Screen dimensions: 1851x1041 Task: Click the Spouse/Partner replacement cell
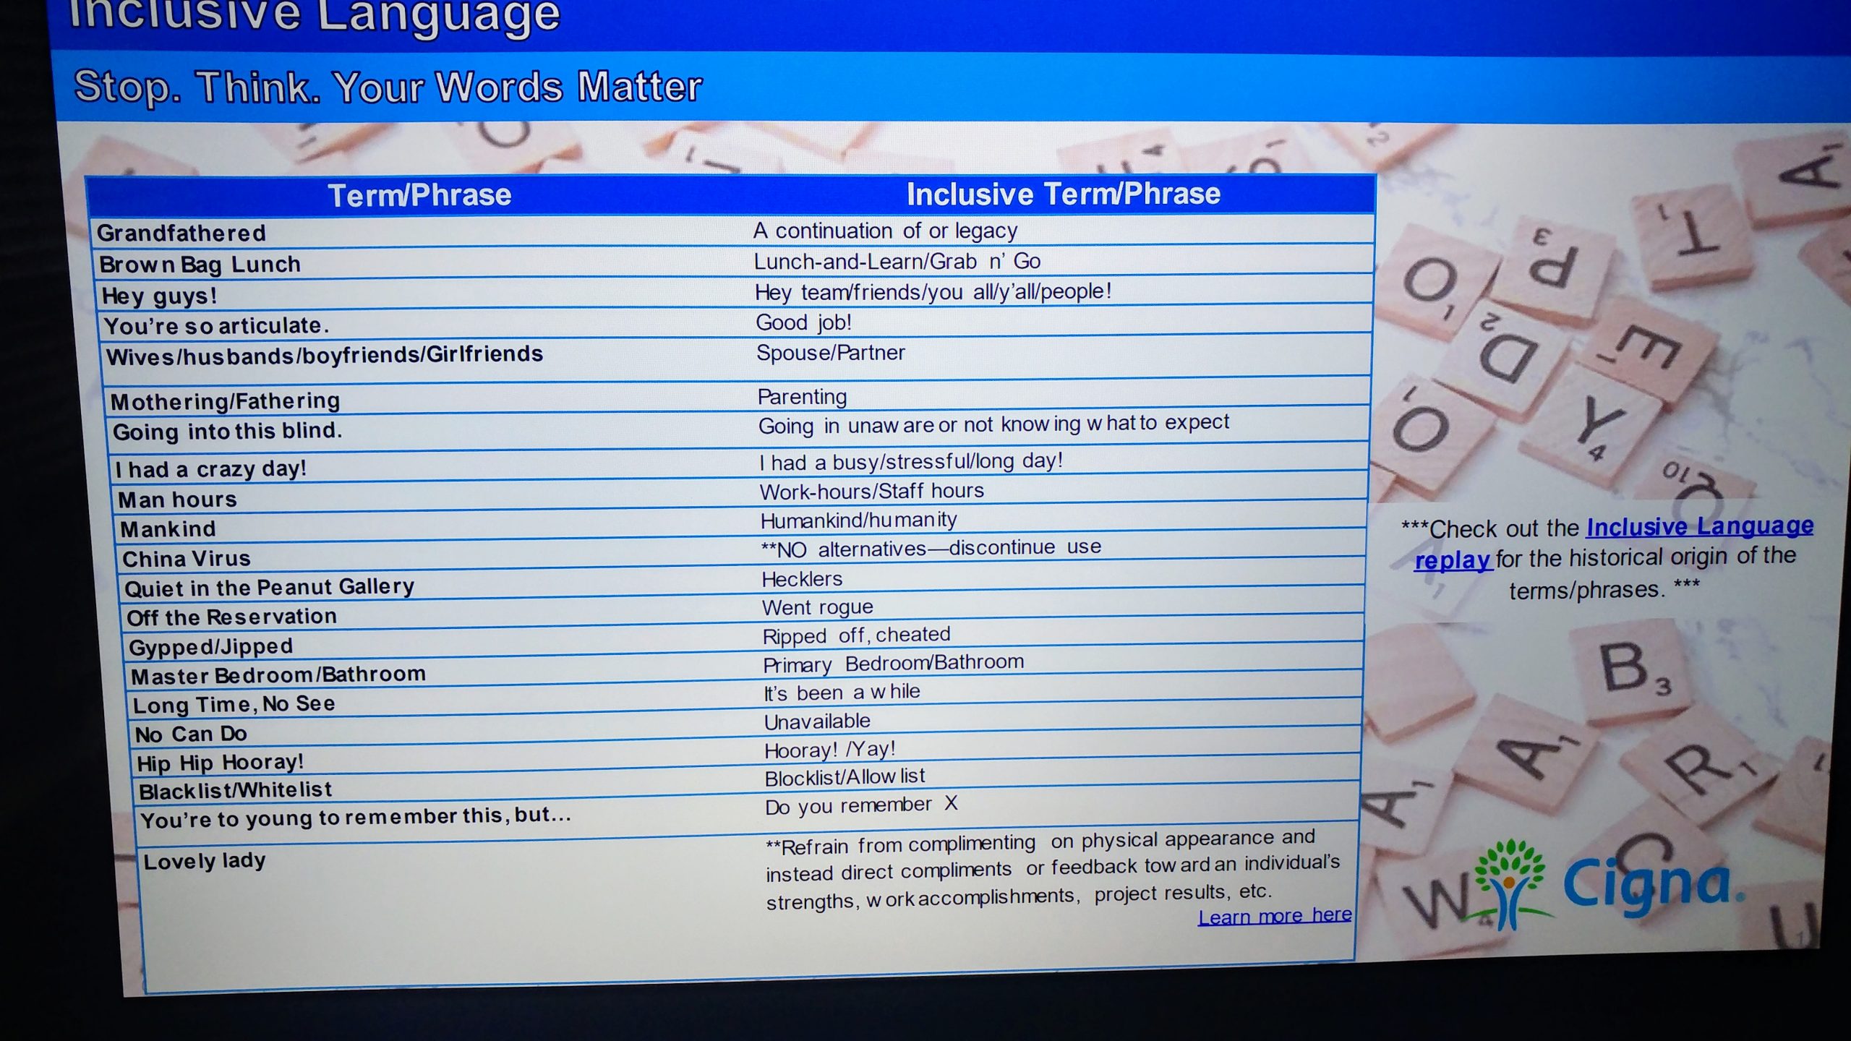click(831, 353)
